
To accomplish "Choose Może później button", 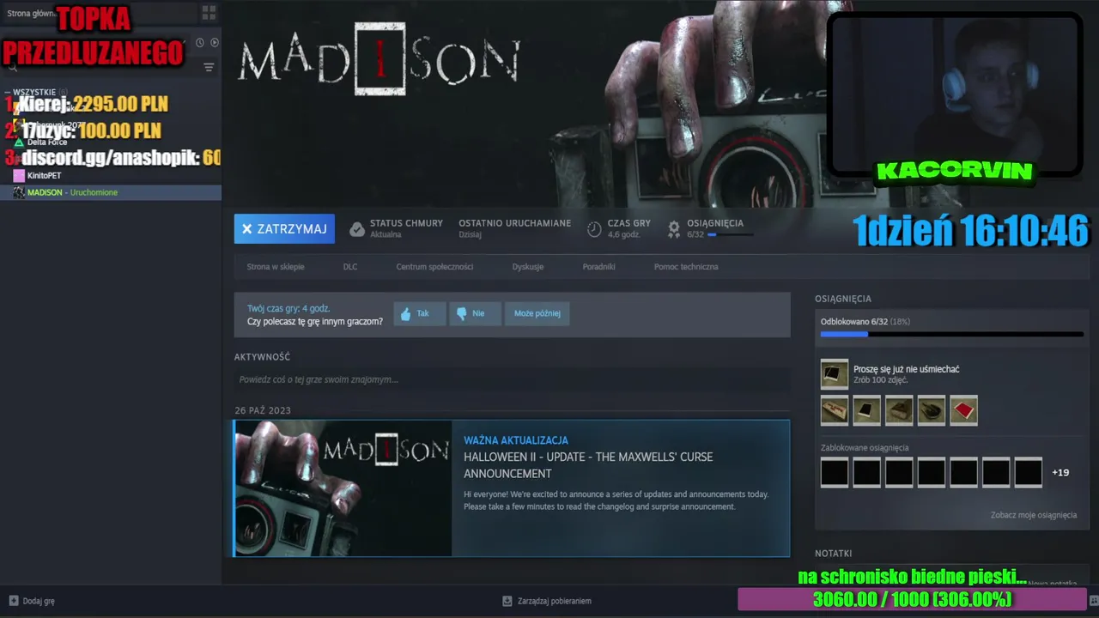I will 537,313.
